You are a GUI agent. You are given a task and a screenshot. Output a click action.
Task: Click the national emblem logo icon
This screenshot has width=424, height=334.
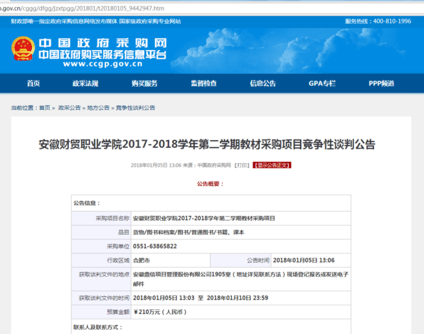(23, 49)
